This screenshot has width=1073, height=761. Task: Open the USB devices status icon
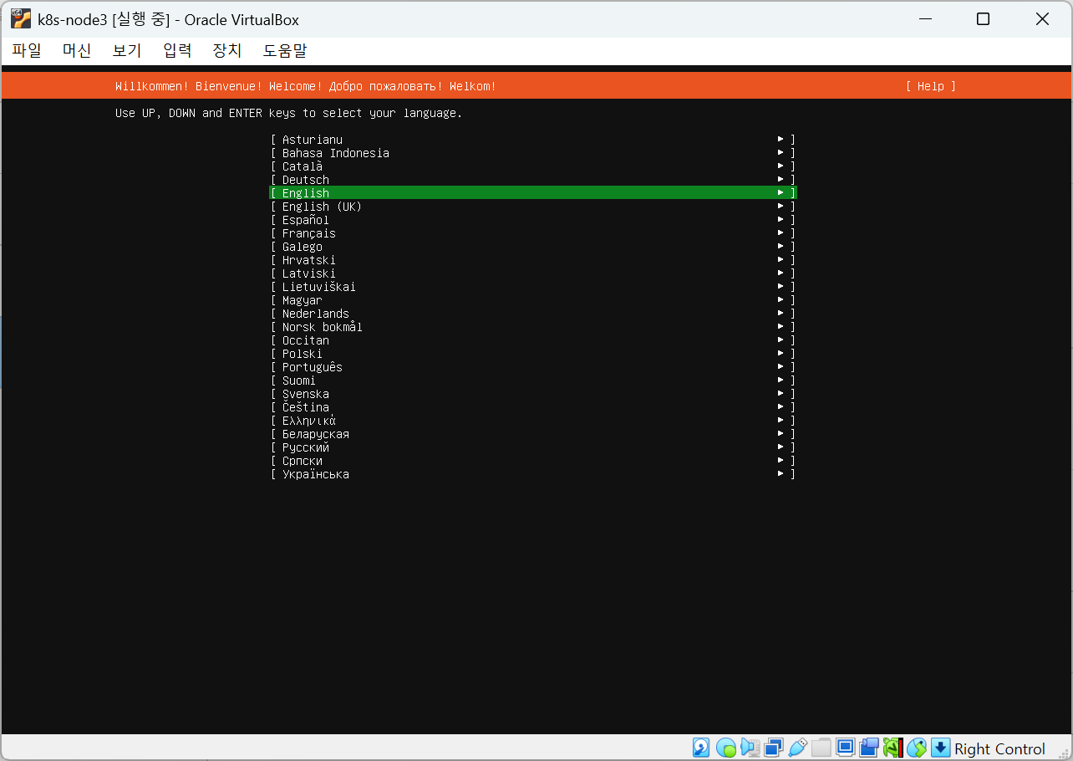pyautogui.click(x=797, y=748)
